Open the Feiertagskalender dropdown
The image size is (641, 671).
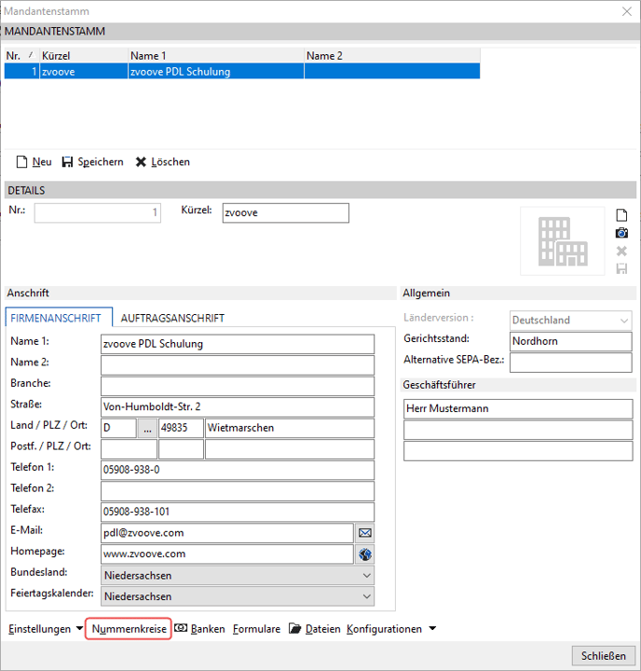(x=238, y=596)
